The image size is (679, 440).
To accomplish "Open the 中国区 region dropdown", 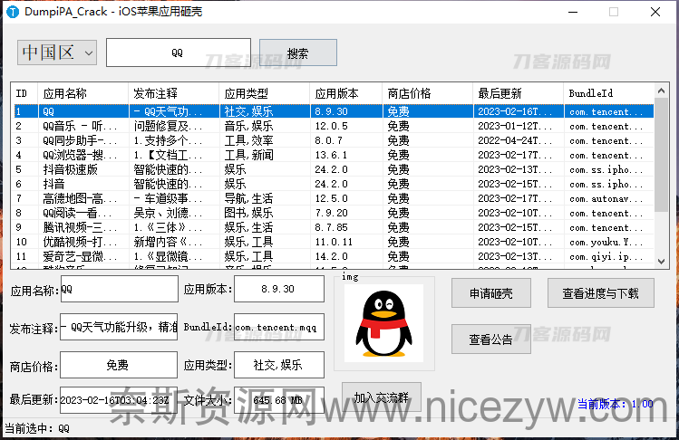I will click(57, 53).
